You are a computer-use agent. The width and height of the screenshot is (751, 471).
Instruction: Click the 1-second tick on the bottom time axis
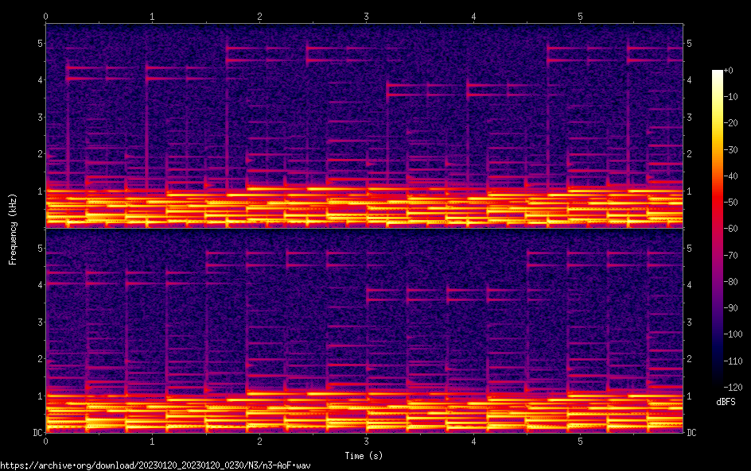point(152,441)
